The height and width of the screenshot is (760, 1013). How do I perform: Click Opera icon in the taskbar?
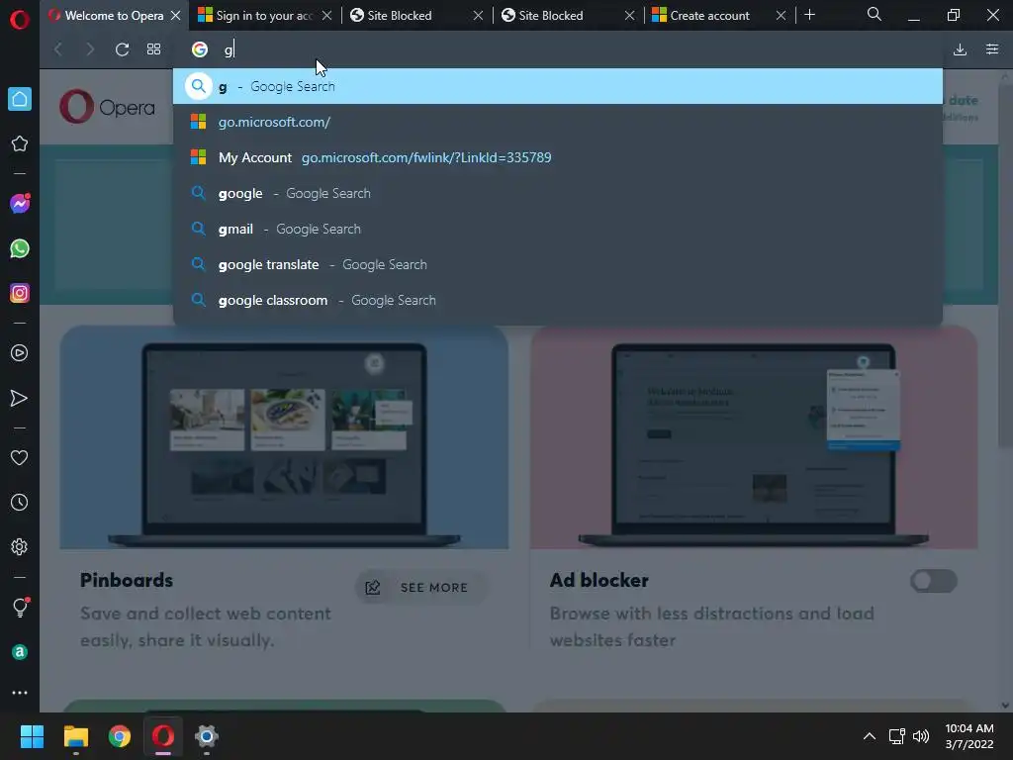click(163, 736)
